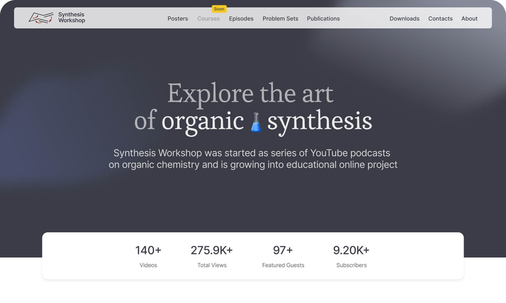Go to the Episodes section
506x303 pixels.
point(241,19)
